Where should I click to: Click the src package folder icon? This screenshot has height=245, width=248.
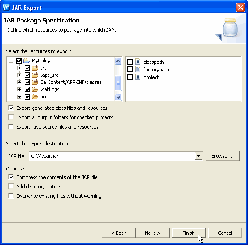pos(35,68)
